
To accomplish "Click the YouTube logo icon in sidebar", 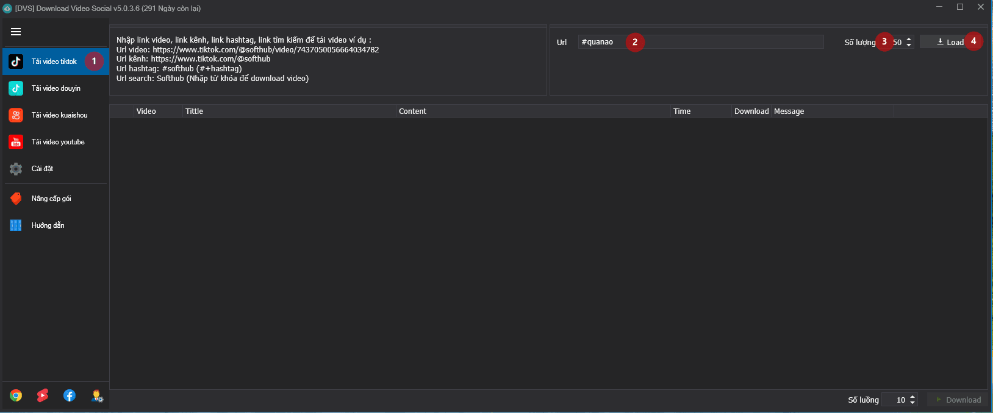I will (x=16, y=142).
